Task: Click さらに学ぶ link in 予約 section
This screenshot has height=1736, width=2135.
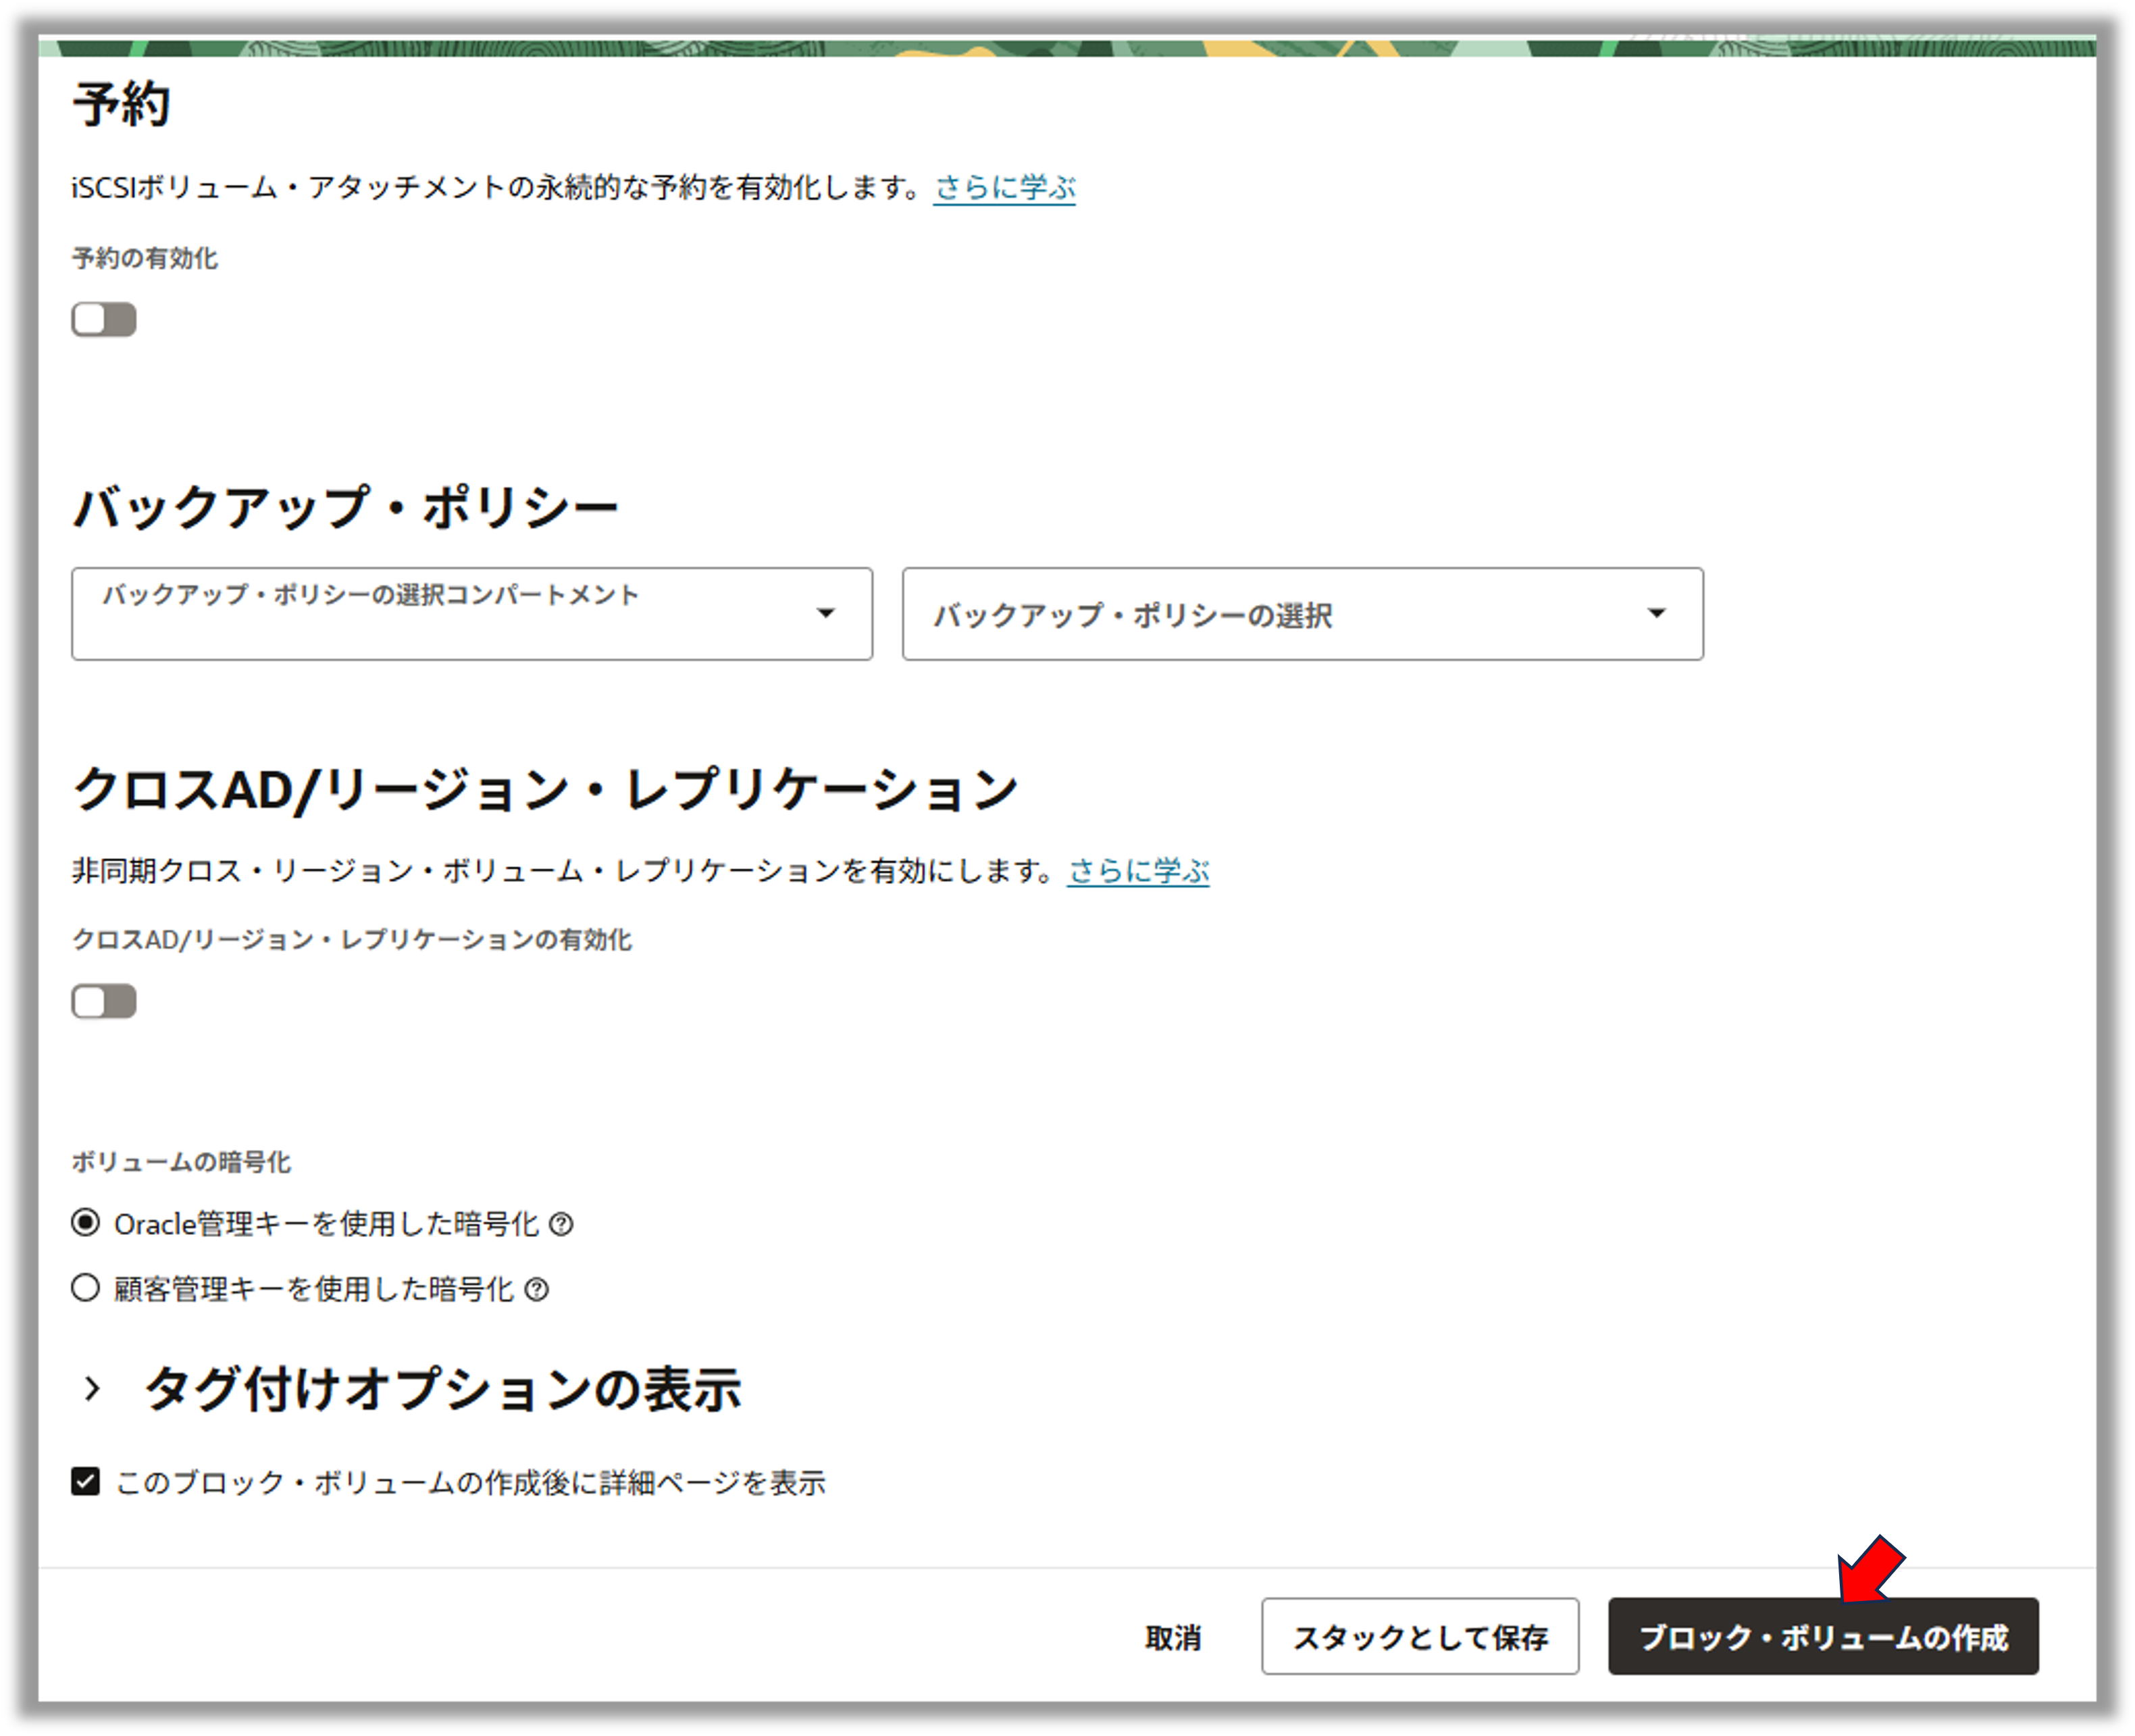Action: 1004,188
